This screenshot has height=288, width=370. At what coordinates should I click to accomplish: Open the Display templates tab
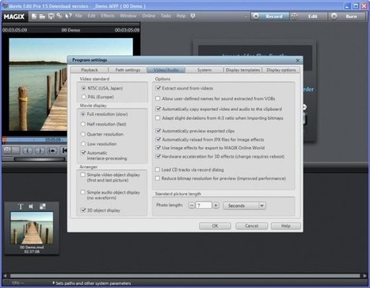(242, 70)
